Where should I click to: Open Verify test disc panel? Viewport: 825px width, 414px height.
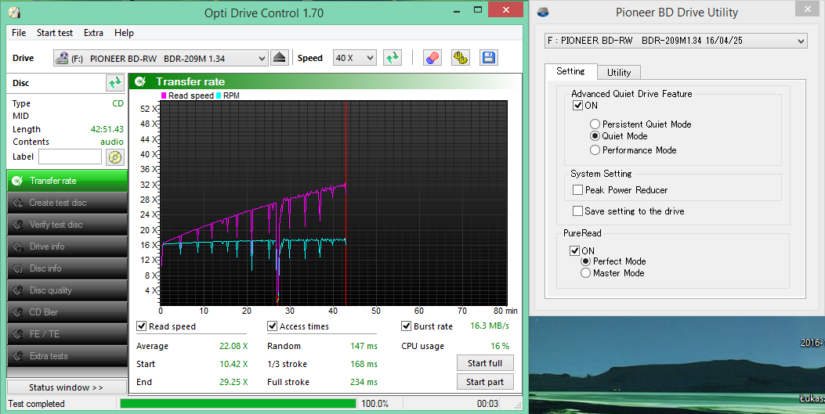coord(67,225)
